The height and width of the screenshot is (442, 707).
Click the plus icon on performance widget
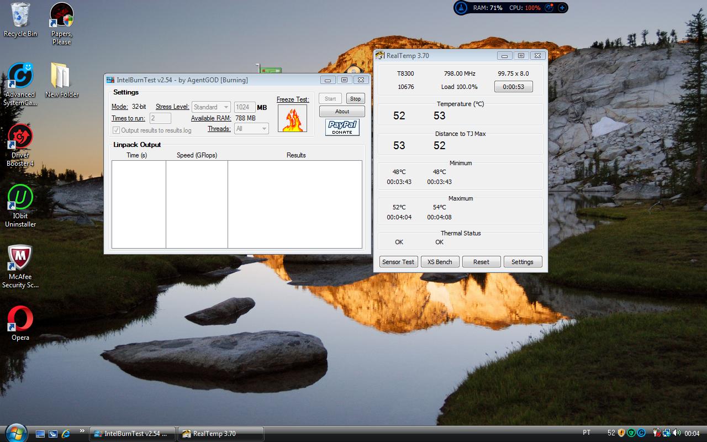pos(562,8)
